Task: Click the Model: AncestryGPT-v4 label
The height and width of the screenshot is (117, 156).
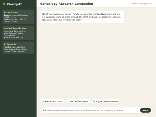Action: 142,4
